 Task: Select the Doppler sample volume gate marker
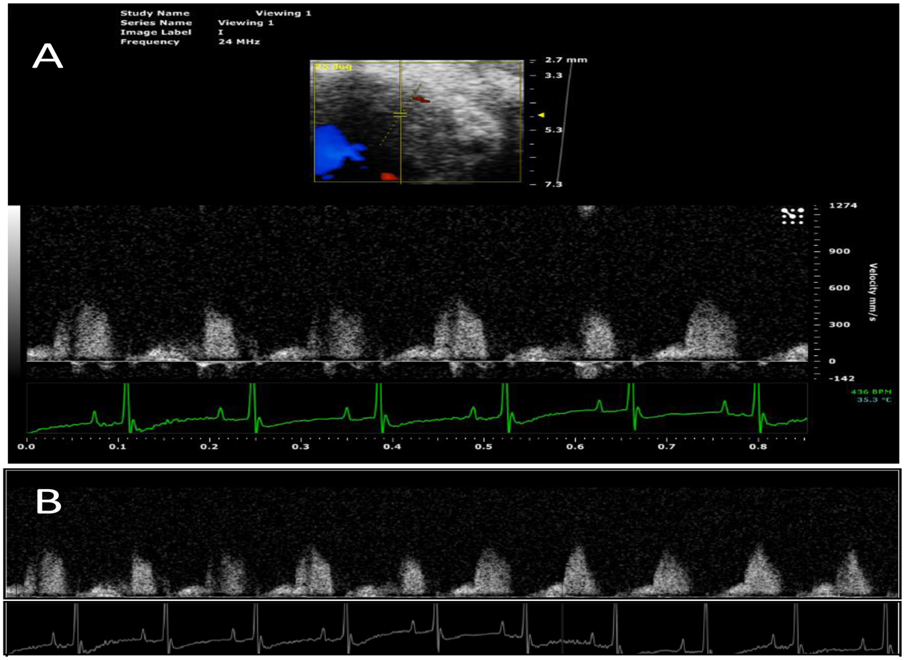tap(400, 115)
